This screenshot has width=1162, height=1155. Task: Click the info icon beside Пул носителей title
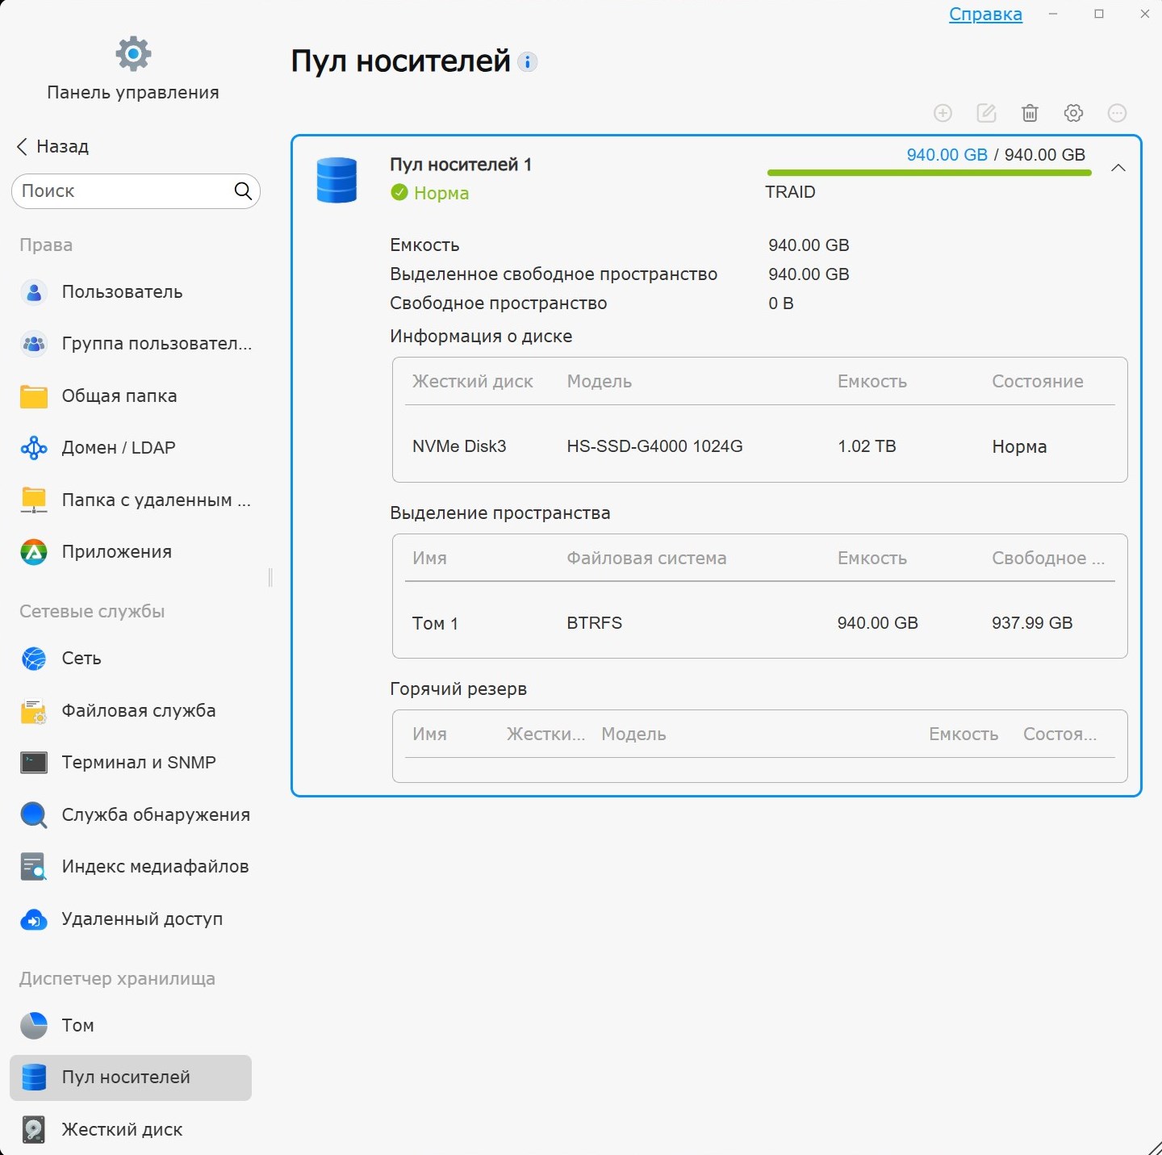pyautogui.click(x=528, y=61)
